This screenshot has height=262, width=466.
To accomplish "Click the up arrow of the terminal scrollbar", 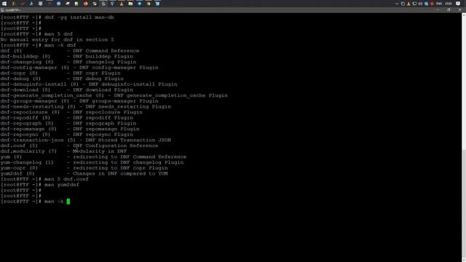I will tap(464, 15).
